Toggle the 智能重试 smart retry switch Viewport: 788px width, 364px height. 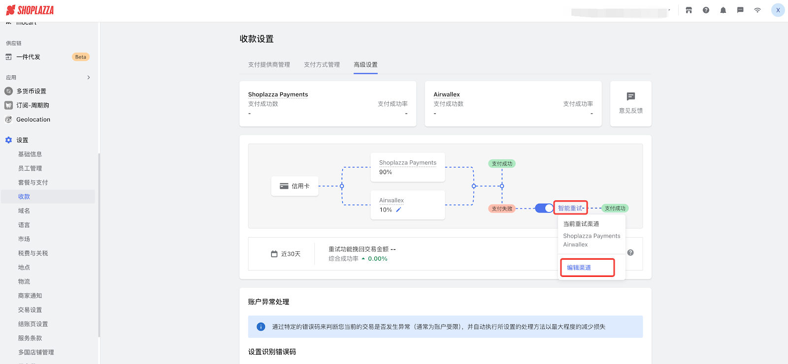[x=544, y=208]
